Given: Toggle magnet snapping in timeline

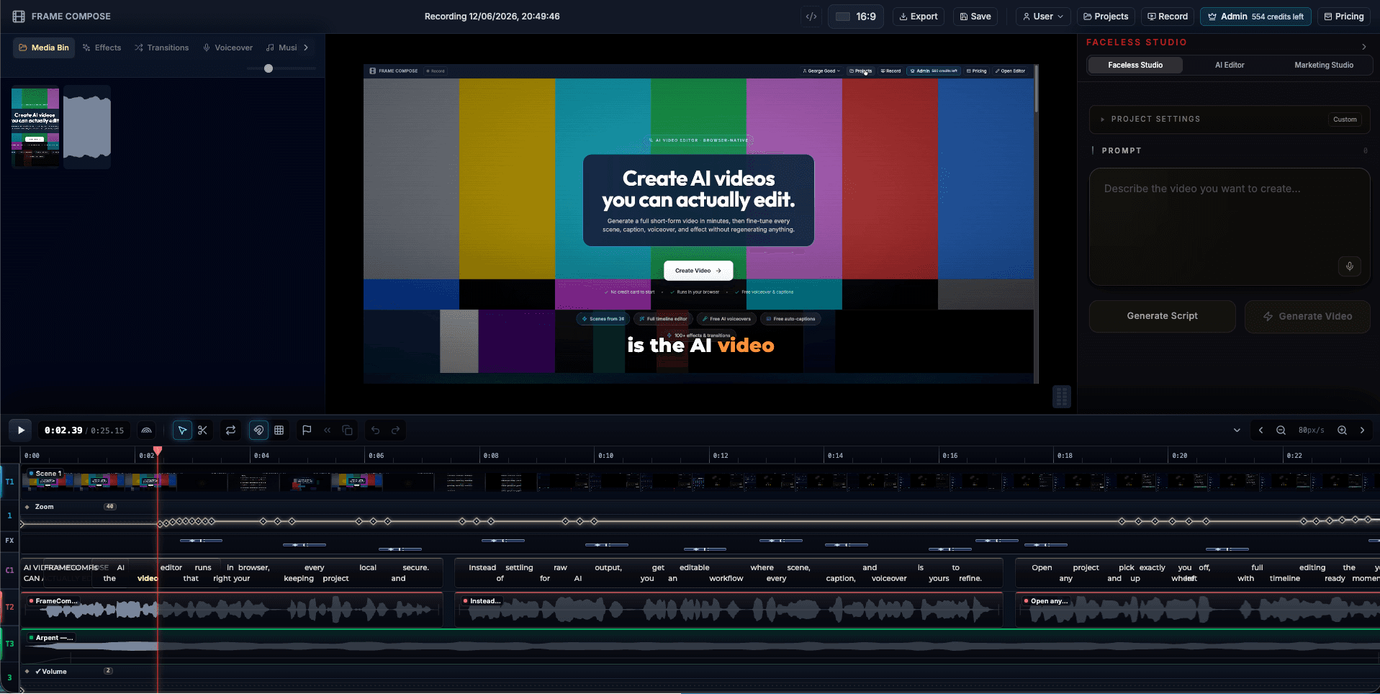Looking at the screenshot, I should [x=258, y=431].
